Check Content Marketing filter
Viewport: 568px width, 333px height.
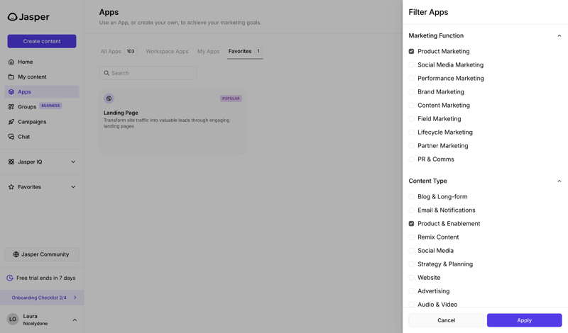click(x=411, y=106)
